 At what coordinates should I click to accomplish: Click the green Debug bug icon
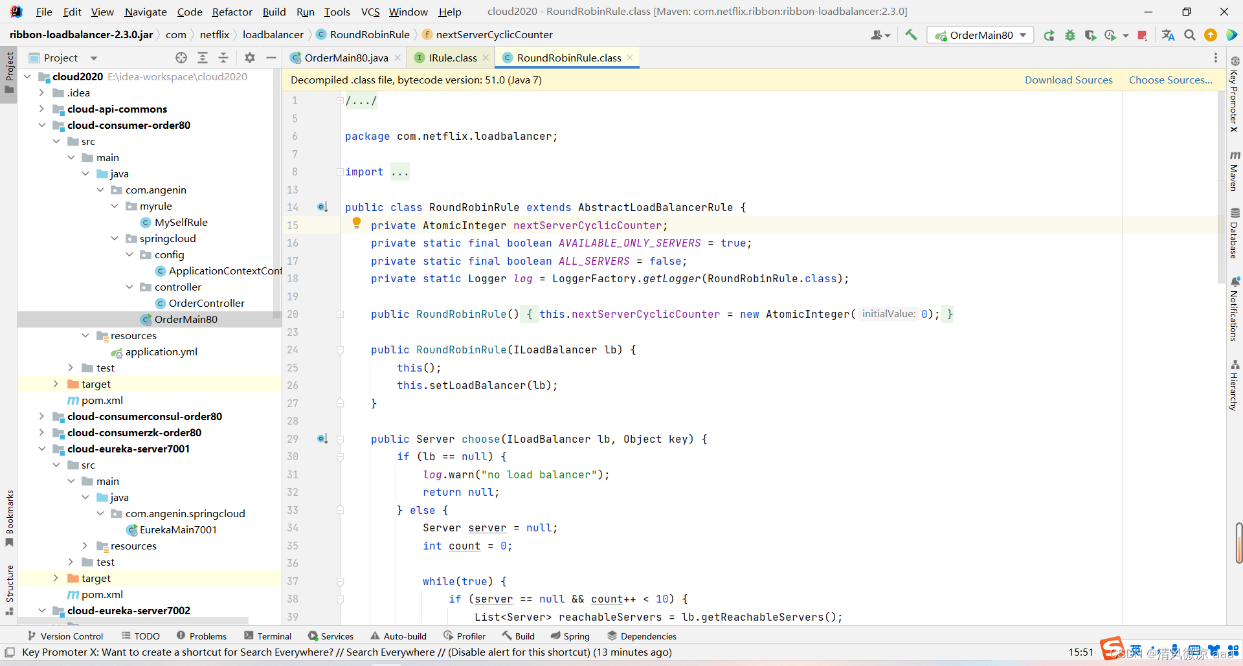pos(1069,35)
